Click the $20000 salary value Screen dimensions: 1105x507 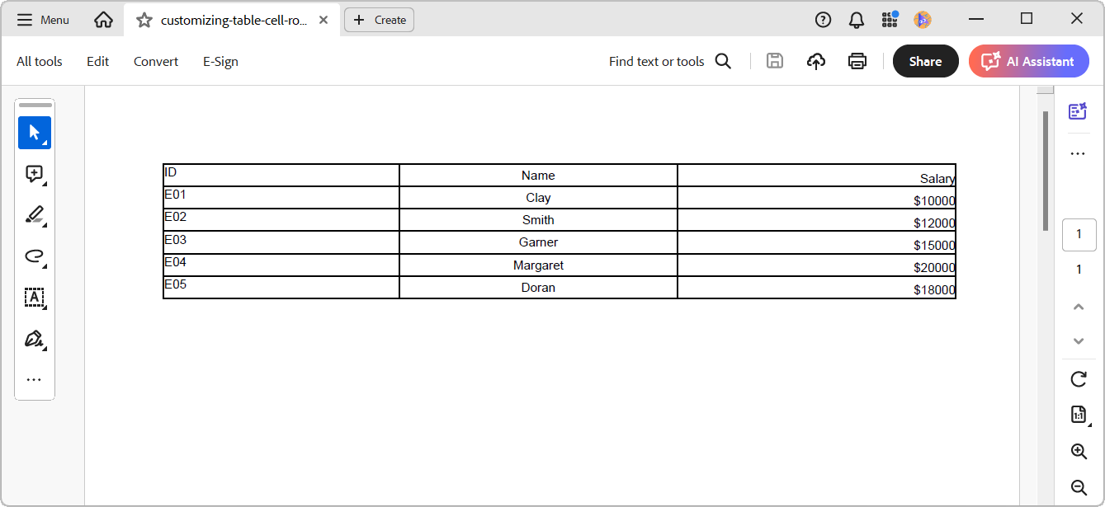[x=934, y=268]
